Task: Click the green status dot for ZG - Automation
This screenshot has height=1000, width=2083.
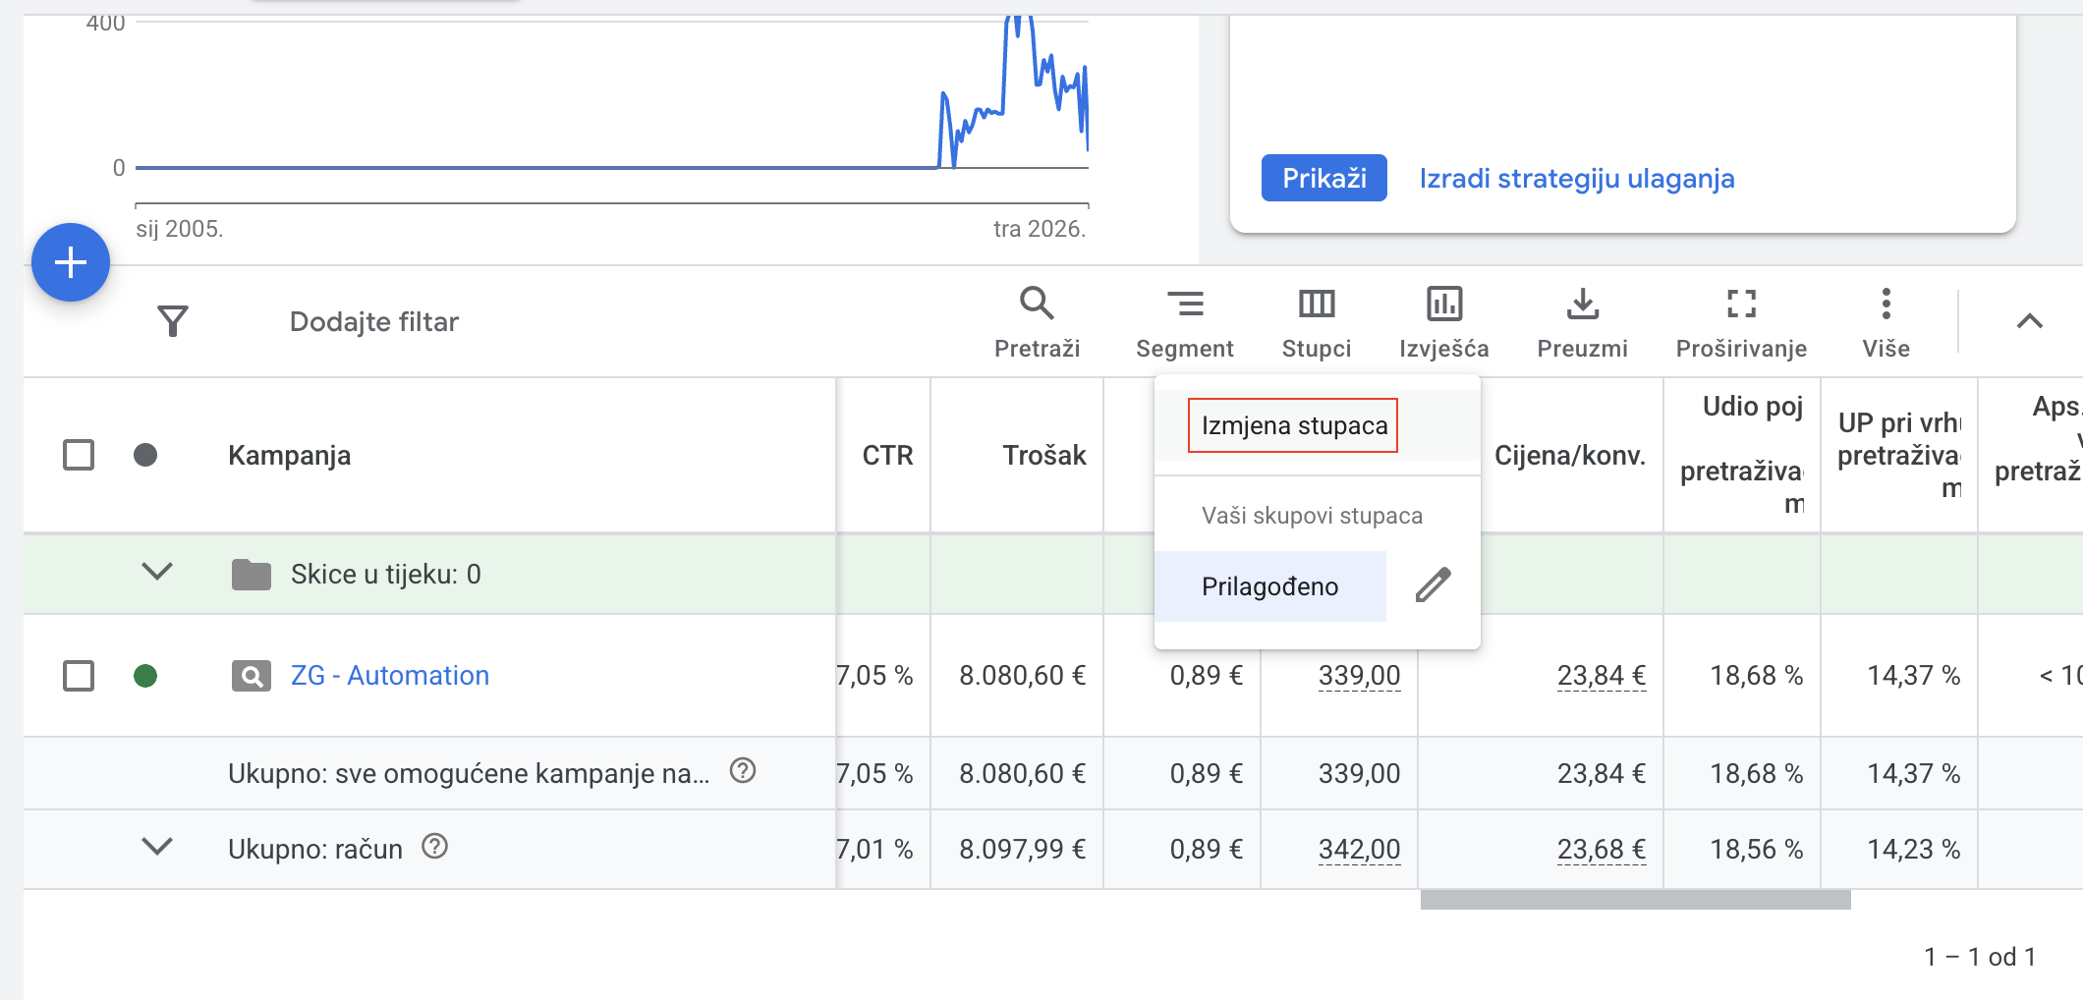Action: [x=145, y=676]
